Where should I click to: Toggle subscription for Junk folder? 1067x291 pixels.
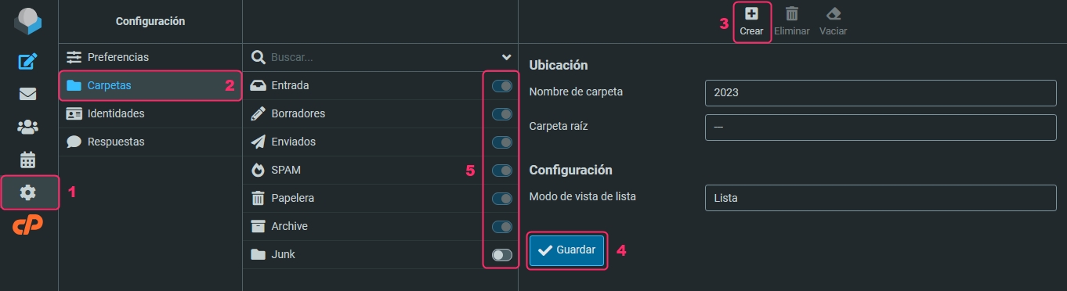tap(501, 255)
